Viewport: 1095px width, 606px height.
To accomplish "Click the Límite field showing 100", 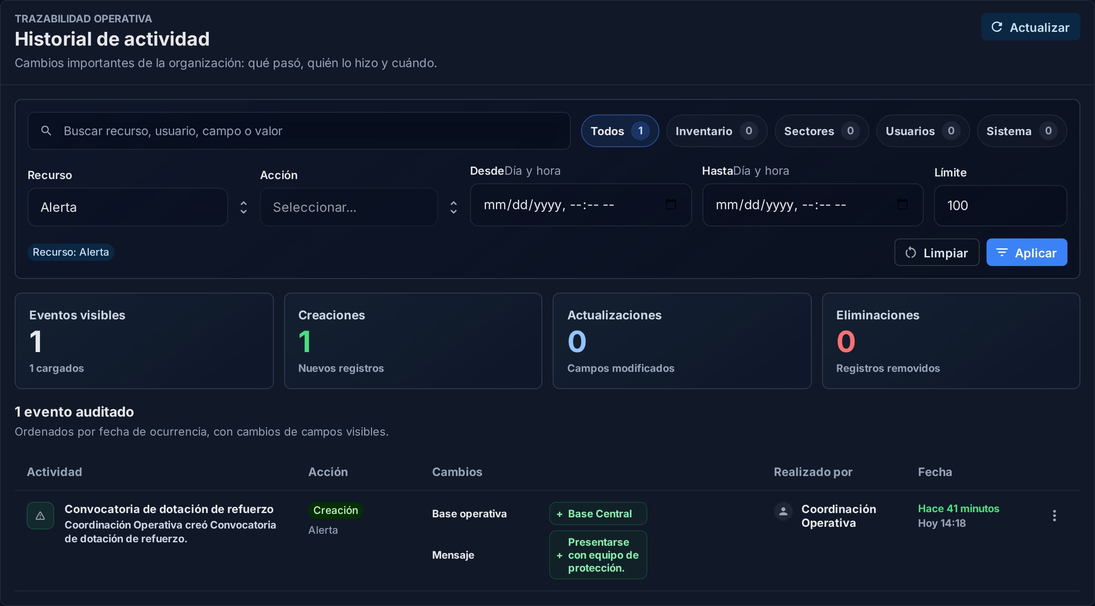I will click(x=1000, y=206).
